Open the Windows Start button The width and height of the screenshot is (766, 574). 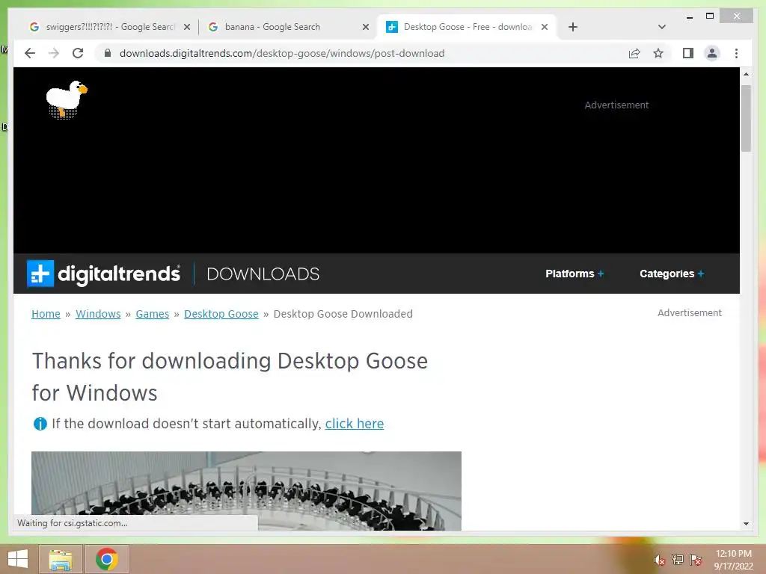pos(18,559)
